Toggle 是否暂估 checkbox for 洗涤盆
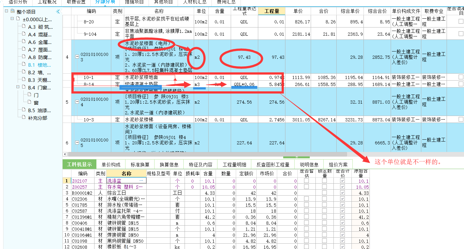464x249 pixels. (x=306, y=181)
